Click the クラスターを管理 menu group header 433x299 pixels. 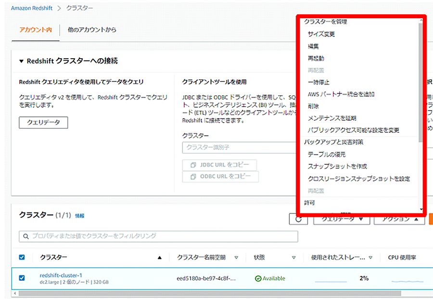point(326,22)
